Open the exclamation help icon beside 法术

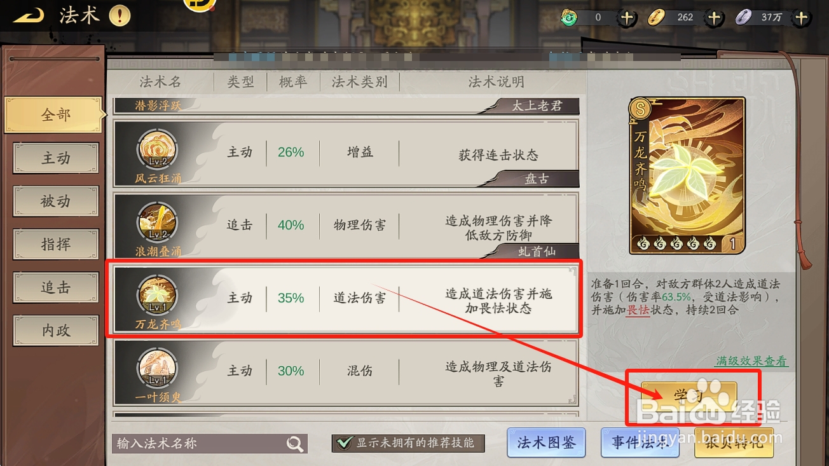(120, 15)
